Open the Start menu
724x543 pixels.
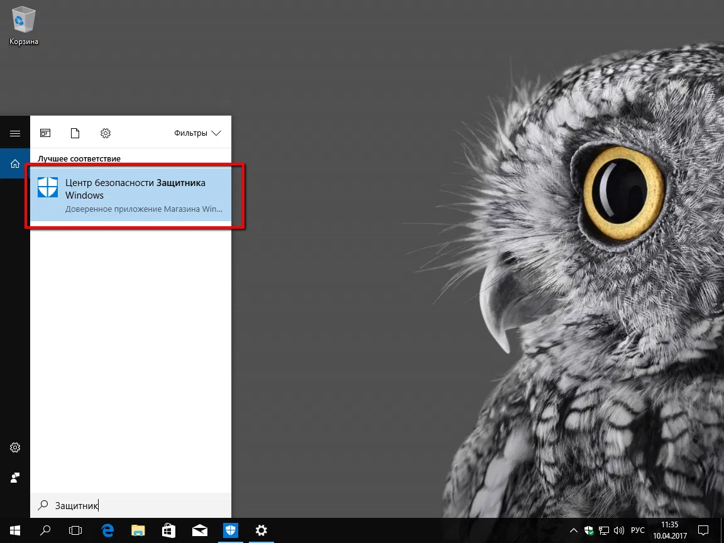(x=14, y=530)
